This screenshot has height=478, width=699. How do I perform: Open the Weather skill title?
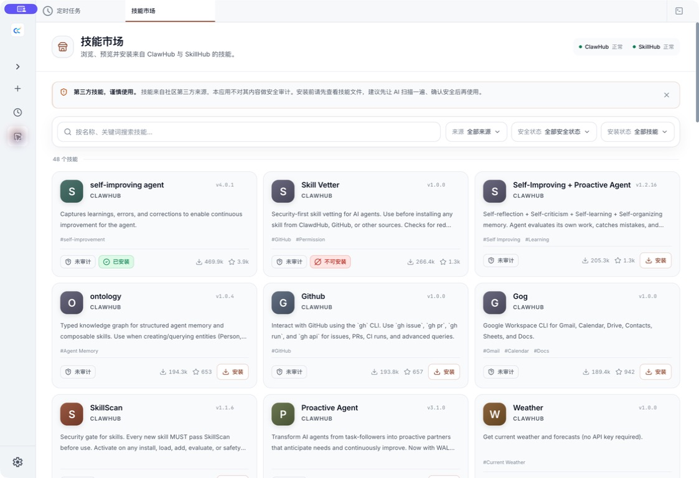pos(528,408)
